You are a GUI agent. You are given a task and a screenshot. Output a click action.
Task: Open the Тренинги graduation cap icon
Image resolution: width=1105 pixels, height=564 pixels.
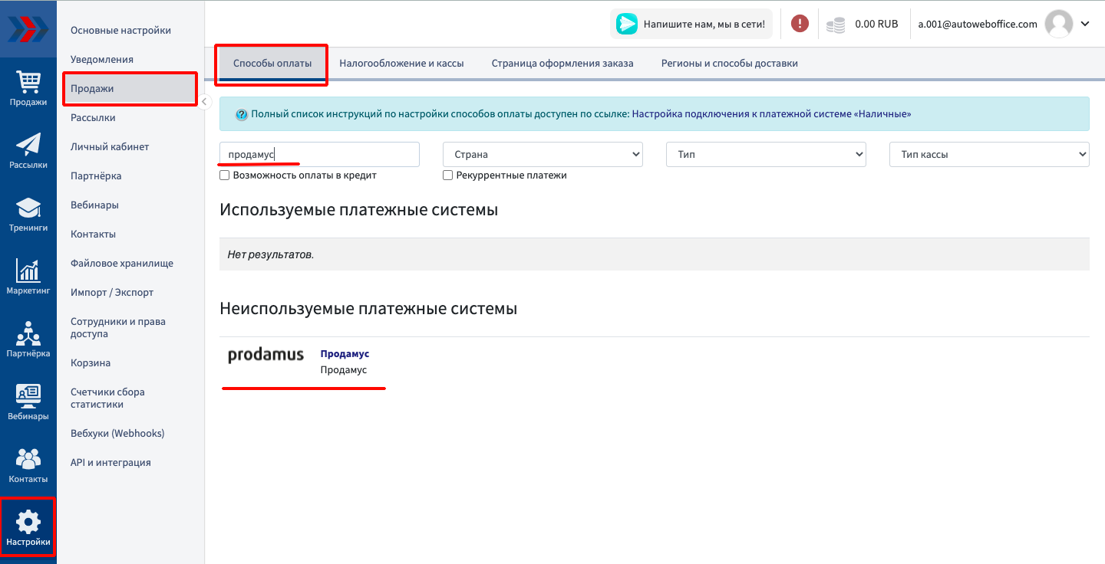[28, 207]
